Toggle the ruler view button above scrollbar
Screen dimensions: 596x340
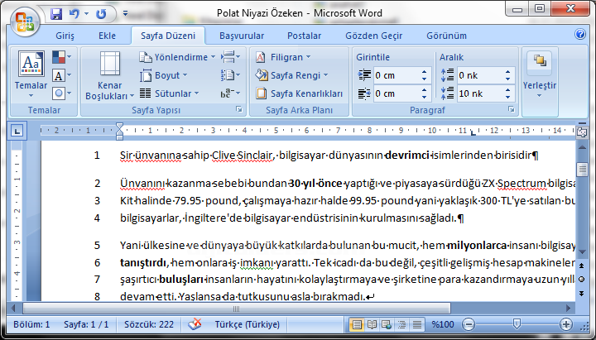582,132
